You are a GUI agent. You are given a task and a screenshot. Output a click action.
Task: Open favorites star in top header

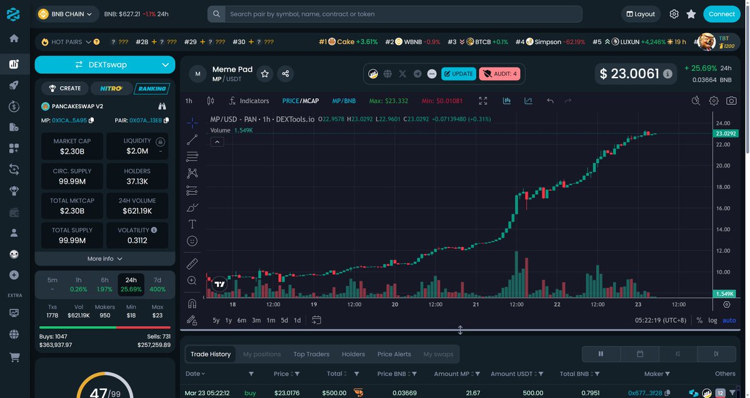point(691,14)
